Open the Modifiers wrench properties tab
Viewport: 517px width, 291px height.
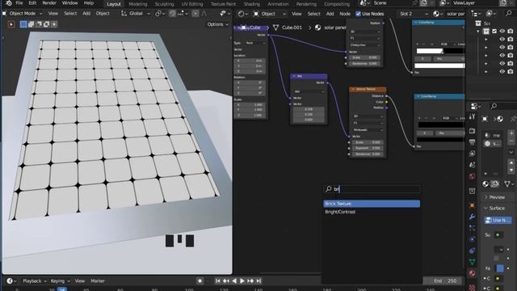click(x=472, y=217)
